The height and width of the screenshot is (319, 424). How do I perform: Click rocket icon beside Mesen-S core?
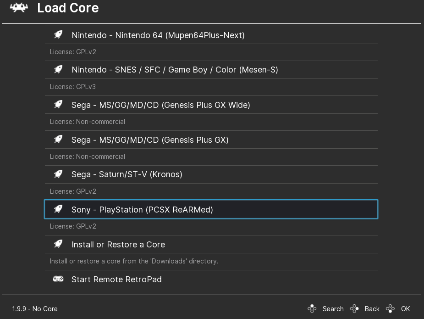[58, 70]
